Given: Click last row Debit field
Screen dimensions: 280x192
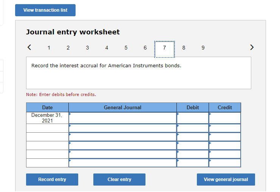Looking at the screenshot, I should (193, 163).
